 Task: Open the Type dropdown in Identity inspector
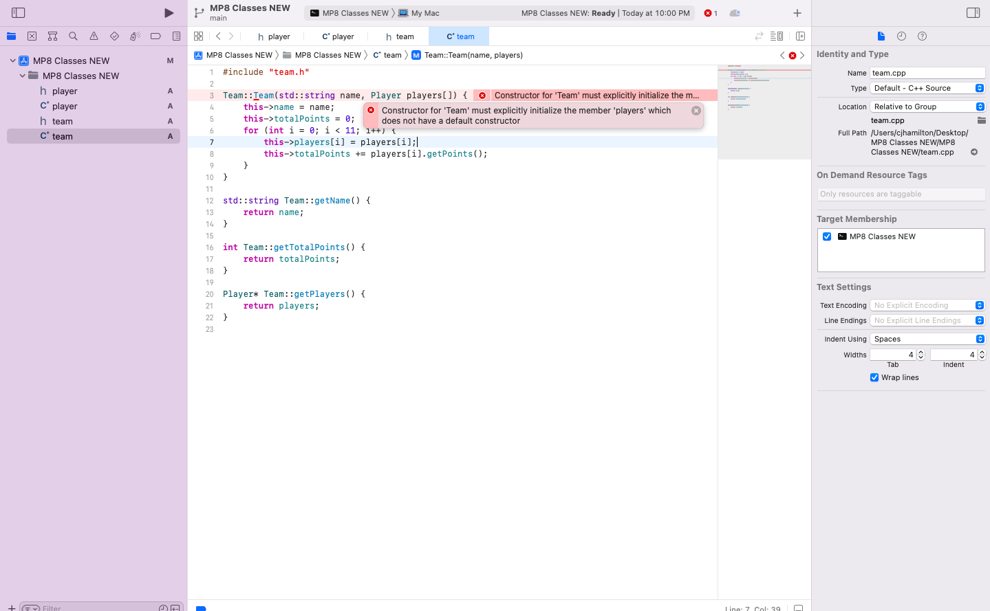click(x=980, y=87)
